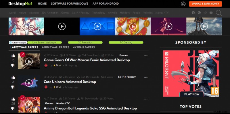Screen dimensions: 230x114
Task: Click PLAY NOW in Valorant ad
Action: [x=192, y=94]
